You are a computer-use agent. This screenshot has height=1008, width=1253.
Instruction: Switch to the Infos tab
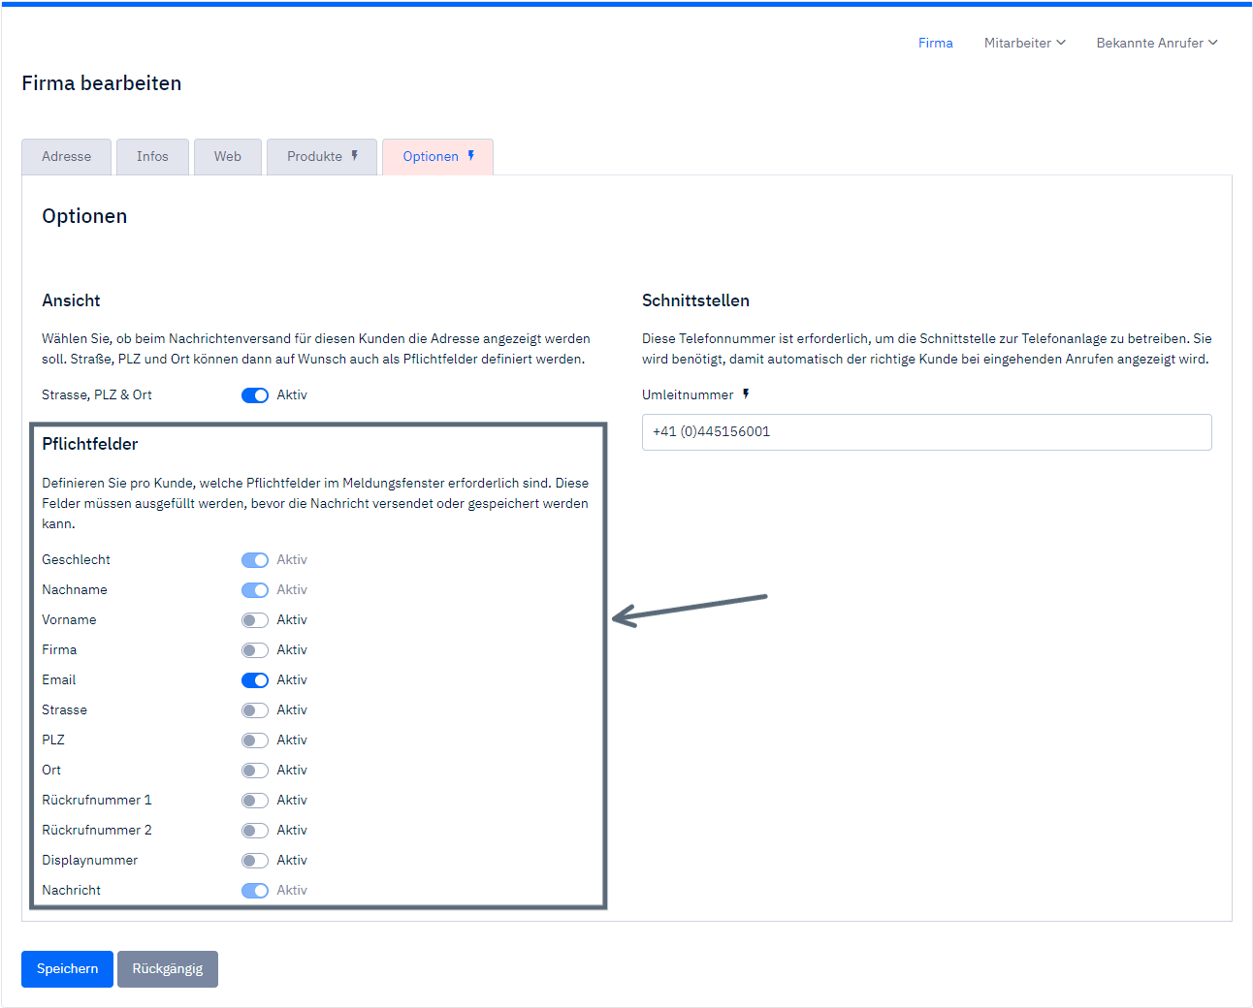click(152, 157)
